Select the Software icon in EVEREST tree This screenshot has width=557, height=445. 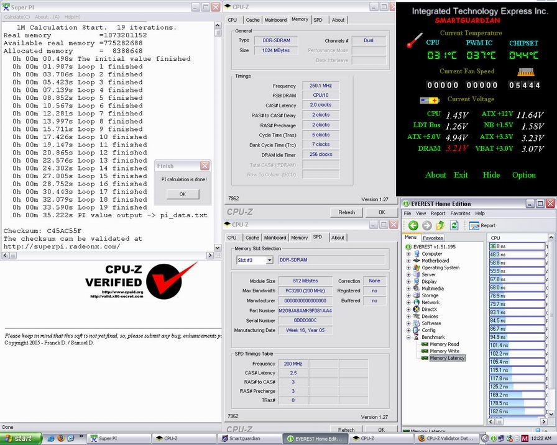(417, 323)
